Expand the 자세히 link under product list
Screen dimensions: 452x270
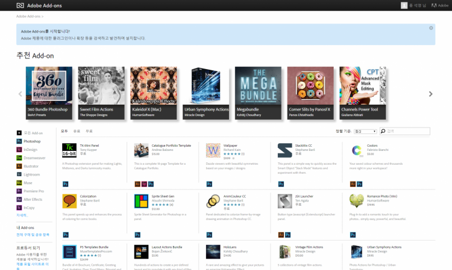[22, 215]
